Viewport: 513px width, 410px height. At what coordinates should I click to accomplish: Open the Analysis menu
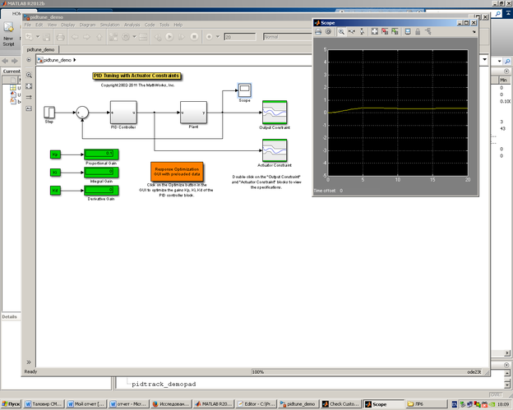tap(132, 25)
